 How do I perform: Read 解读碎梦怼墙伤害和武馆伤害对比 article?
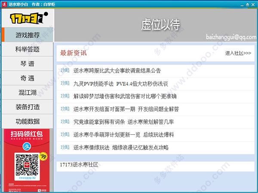coord(125,96)
